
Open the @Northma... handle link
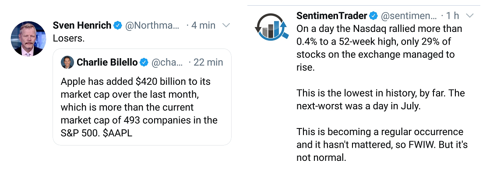[x=152, y=25]
